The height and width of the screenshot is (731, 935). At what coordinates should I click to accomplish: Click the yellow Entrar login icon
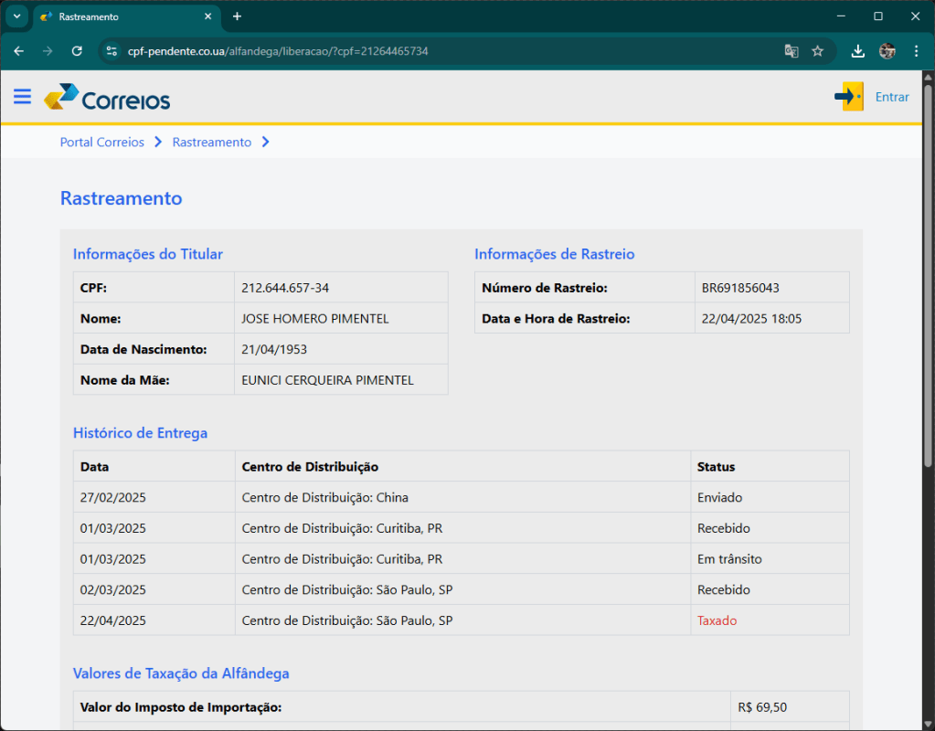click(849, 97)
